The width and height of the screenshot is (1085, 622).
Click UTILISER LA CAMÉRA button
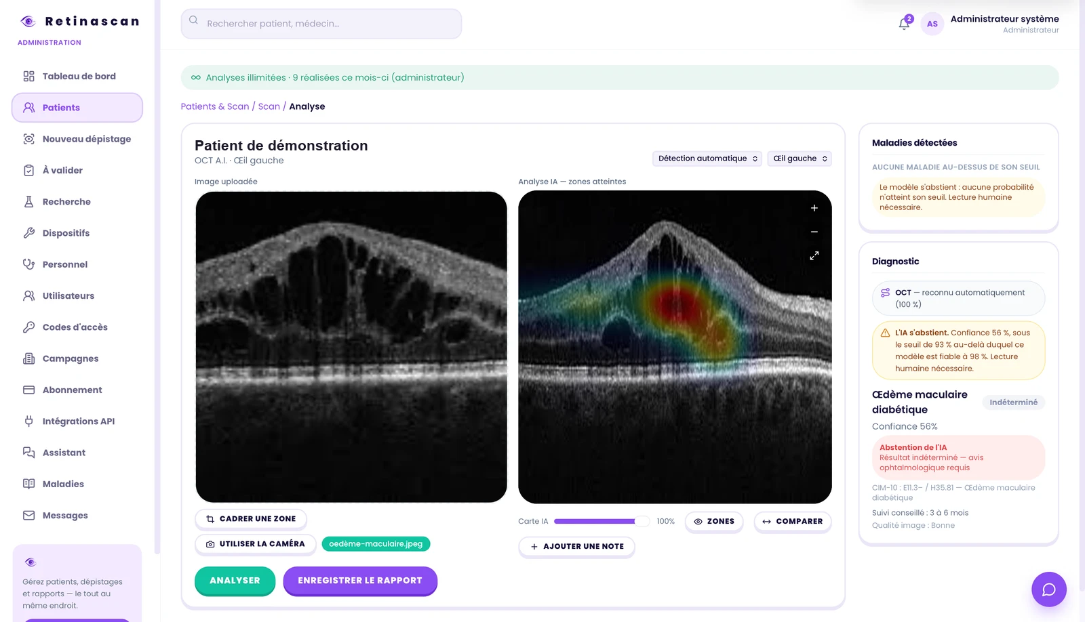(256, 544)
